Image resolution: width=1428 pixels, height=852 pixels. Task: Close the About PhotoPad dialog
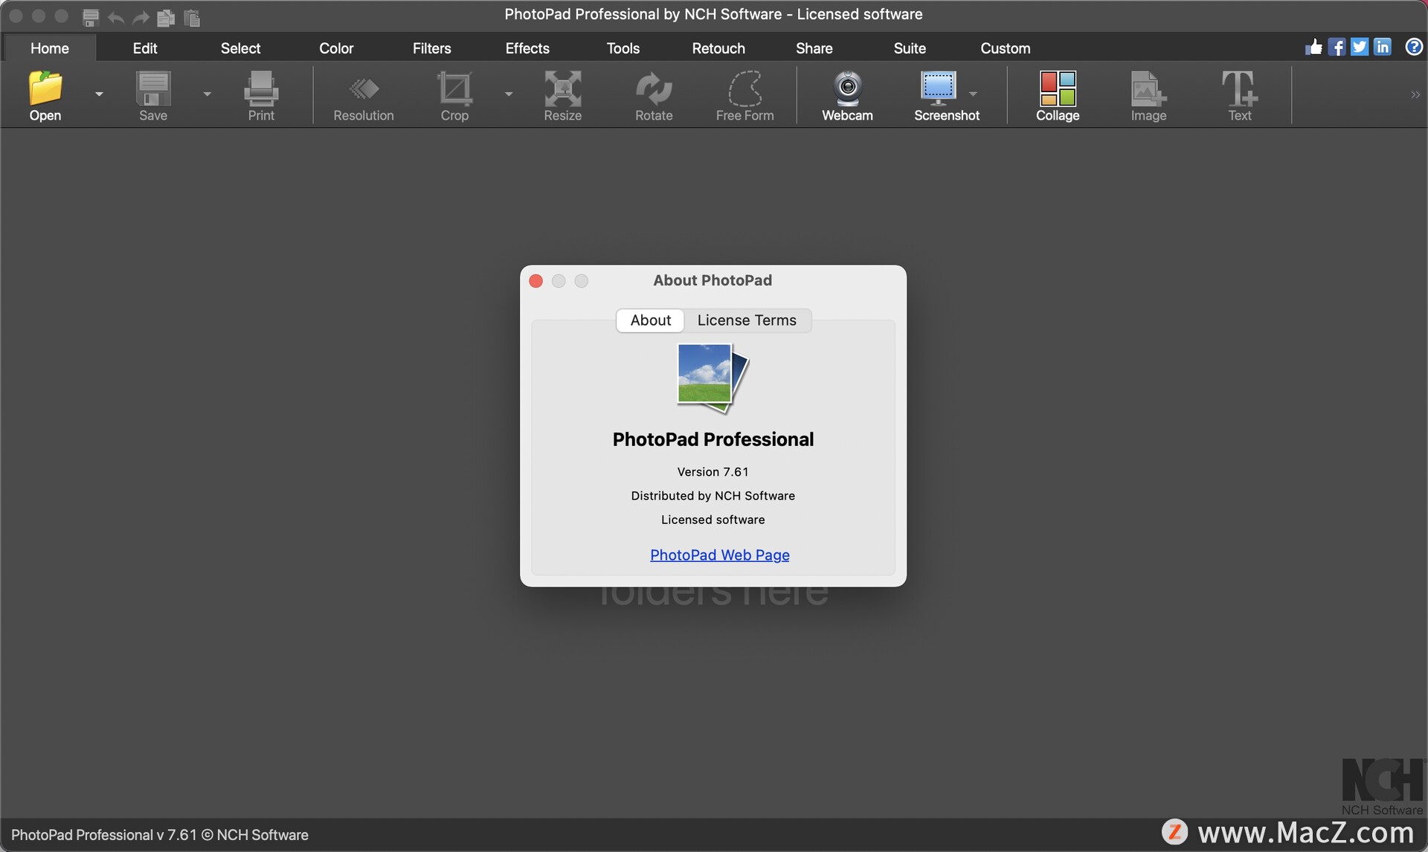536,280
